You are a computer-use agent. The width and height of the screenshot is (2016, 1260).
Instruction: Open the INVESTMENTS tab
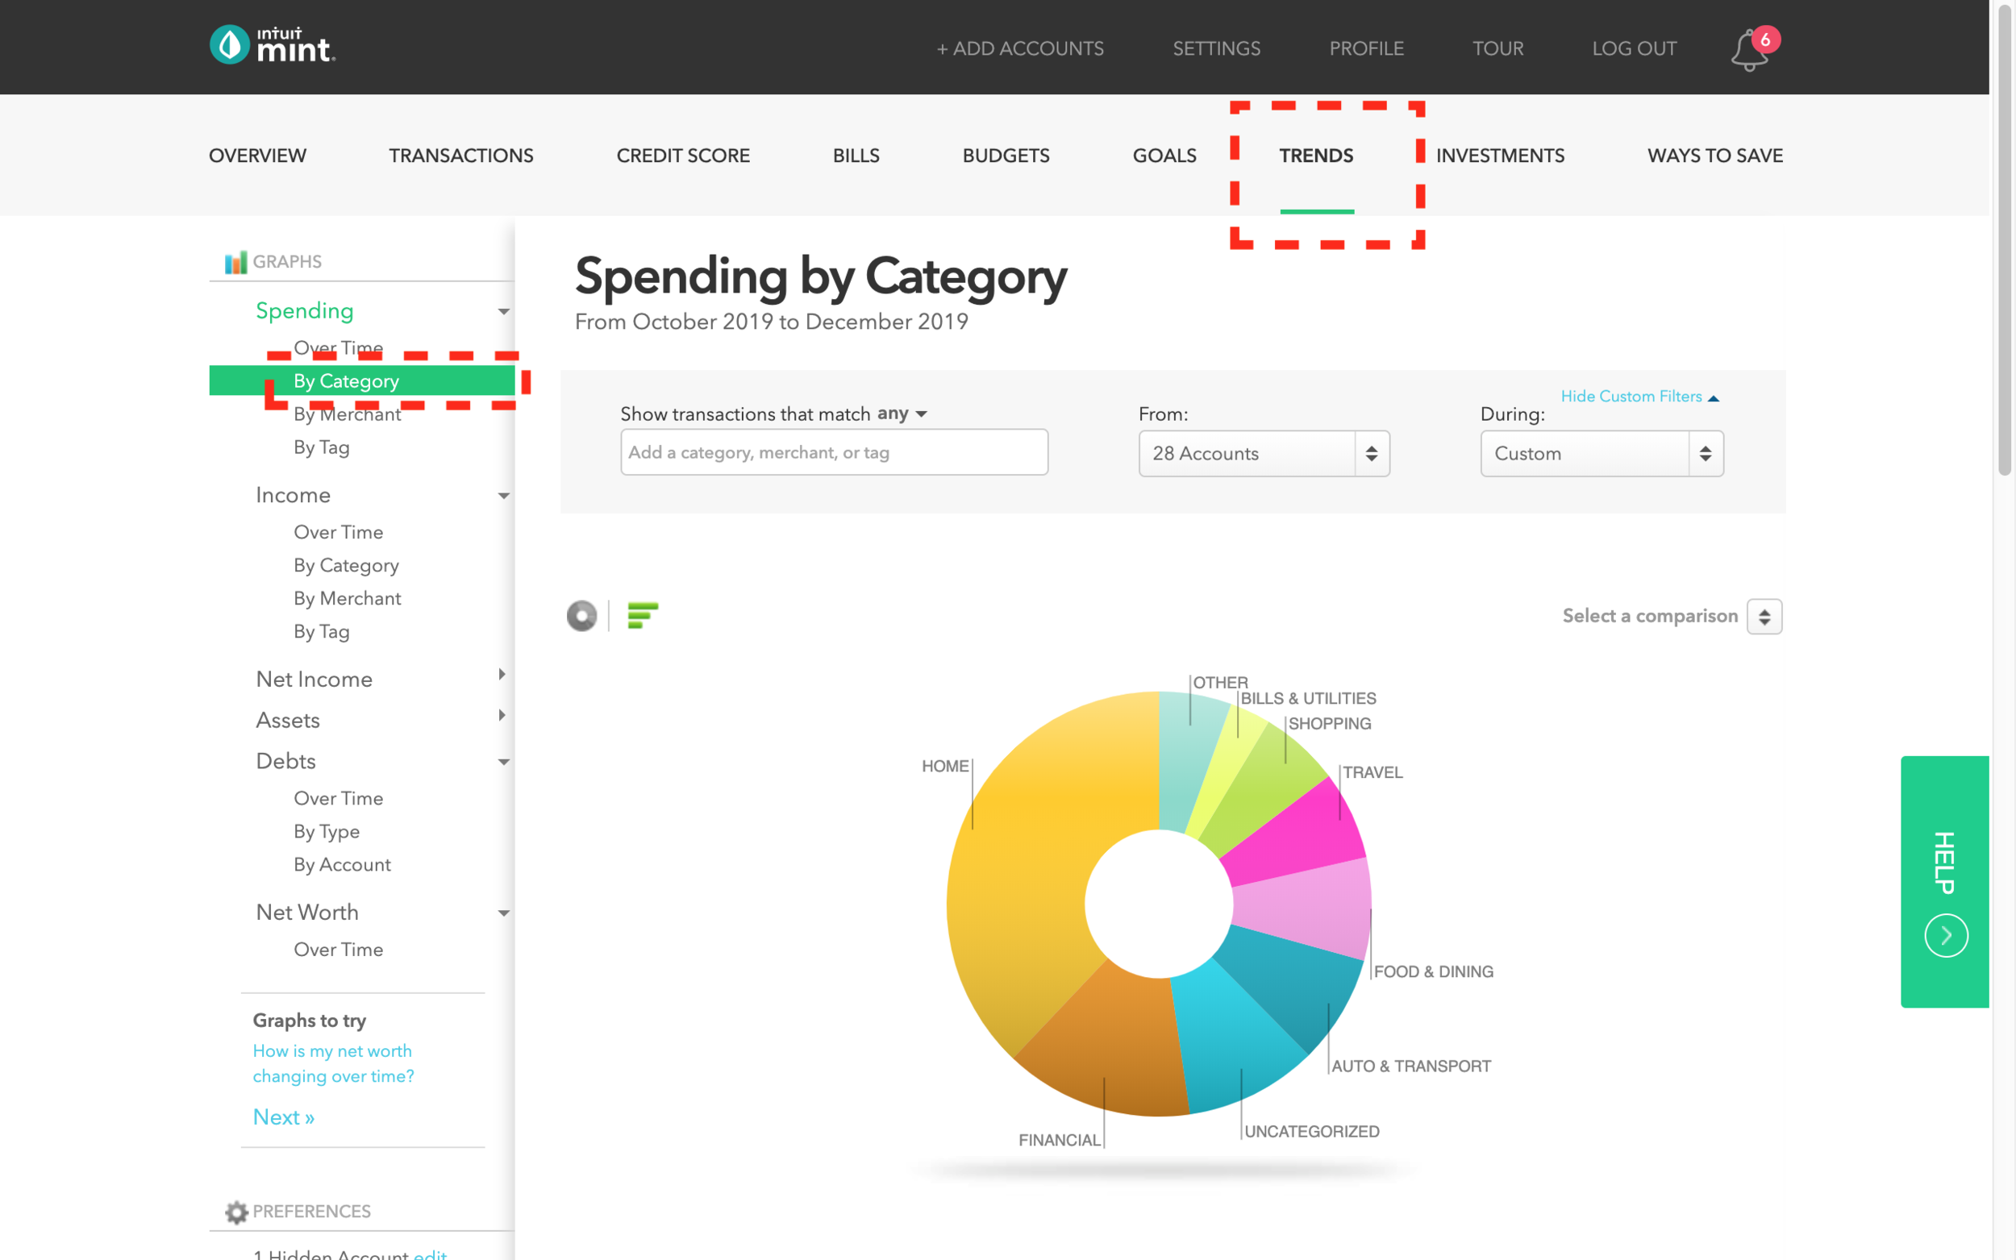1500,155
